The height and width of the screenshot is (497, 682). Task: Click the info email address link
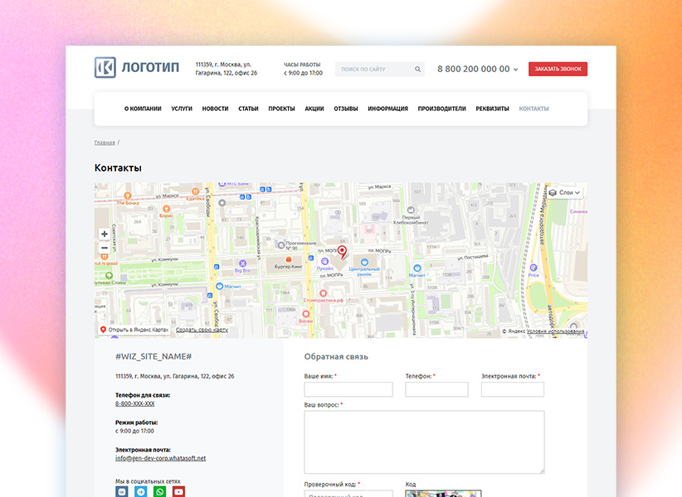click(160, 458)
